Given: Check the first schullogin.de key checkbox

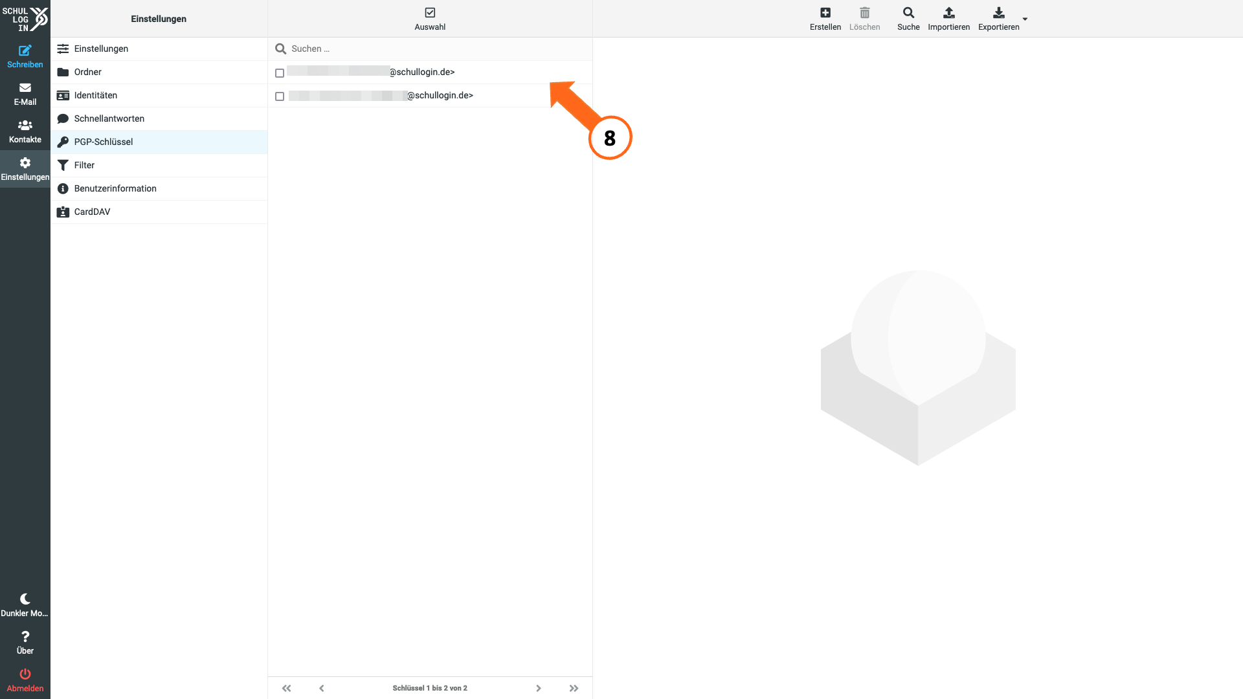Looking at the screenshot, I should [280, 73].
